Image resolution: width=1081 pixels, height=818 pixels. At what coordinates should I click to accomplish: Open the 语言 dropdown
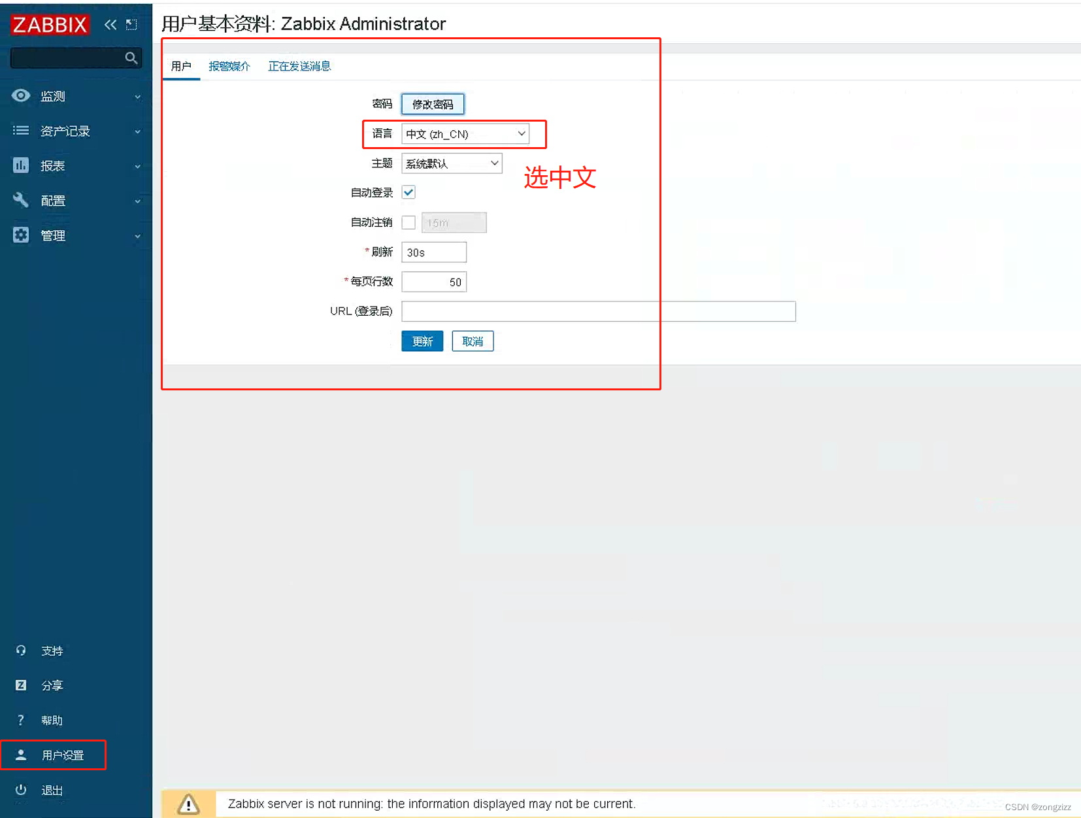[x=465, y=134]
